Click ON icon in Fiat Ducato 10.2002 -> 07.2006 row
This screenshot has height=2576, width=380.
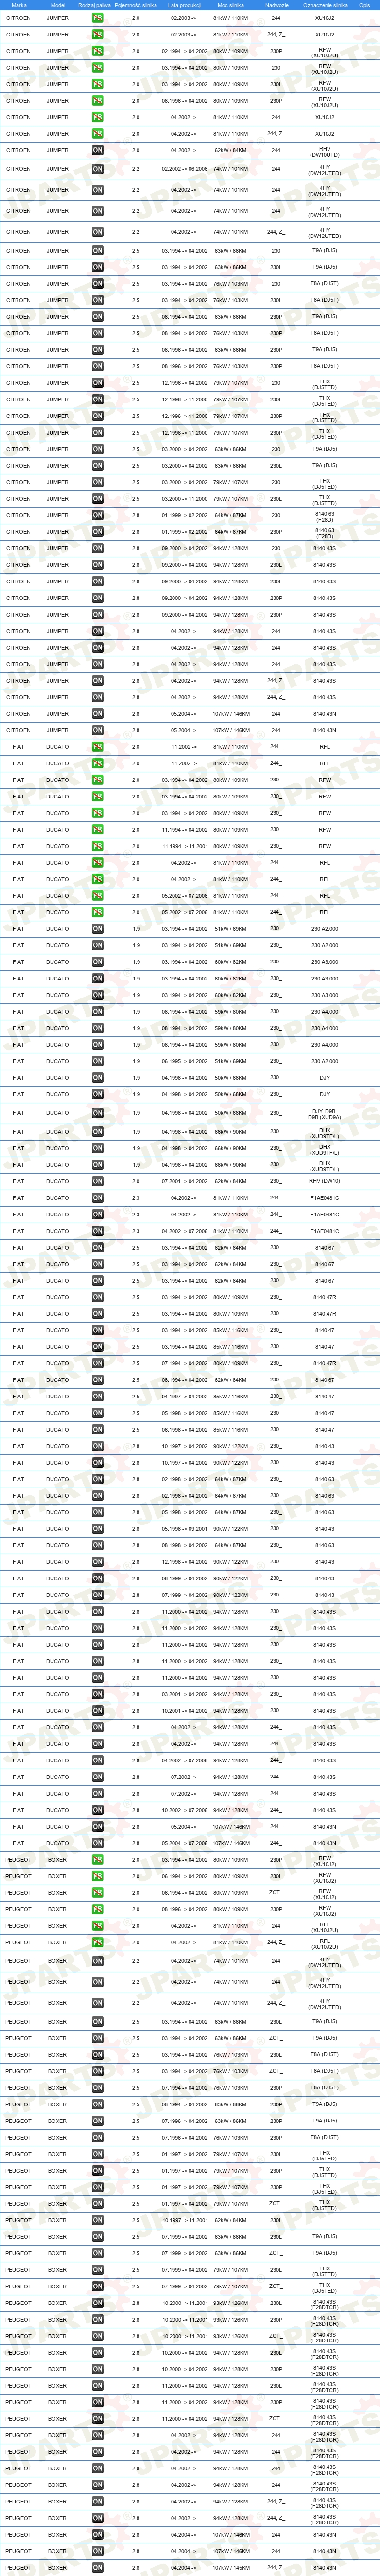(98, 1810)
